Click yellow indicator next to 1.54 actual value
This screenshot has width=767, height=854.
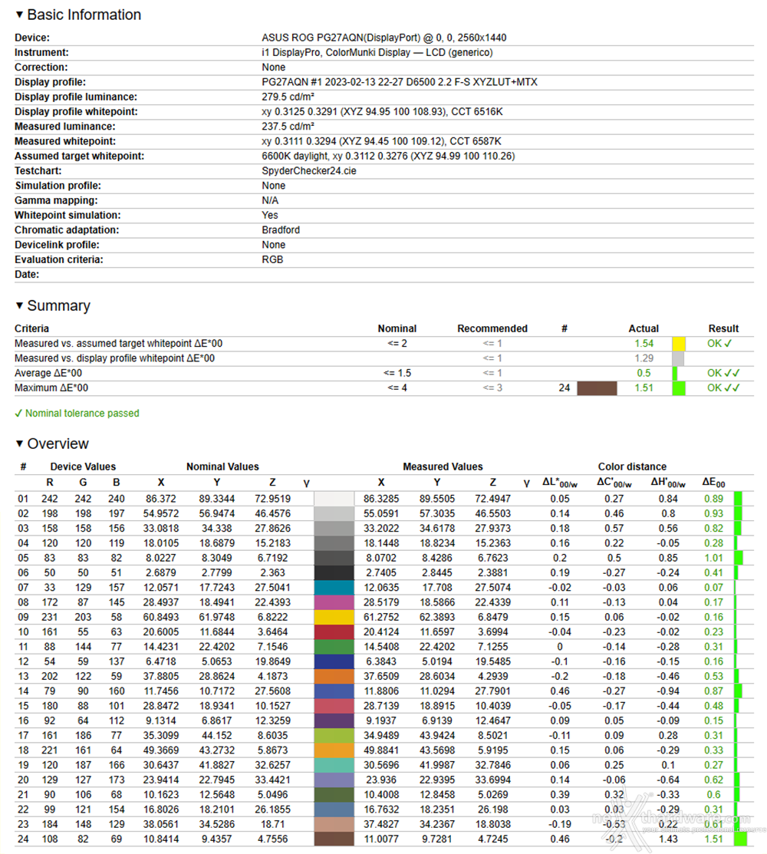[x=678, y=344]
